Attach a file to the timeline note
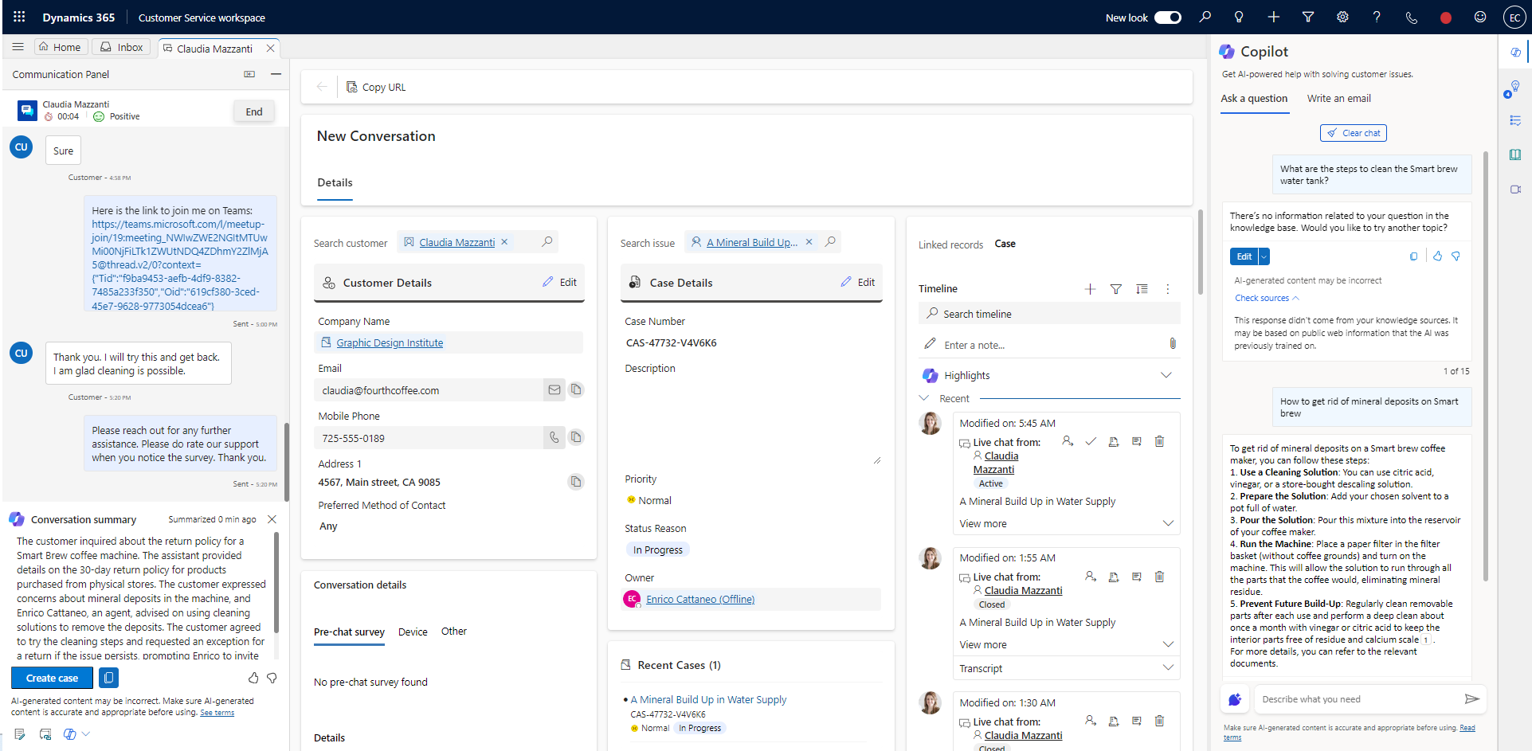 [x=1172, y=343]
